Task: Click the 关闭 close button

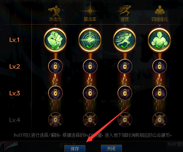Action: [x=111, y=148]
